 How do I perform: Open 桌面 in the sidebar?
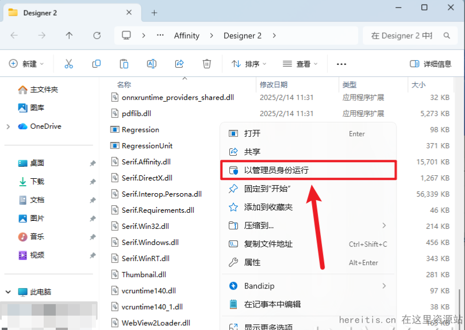31,163
